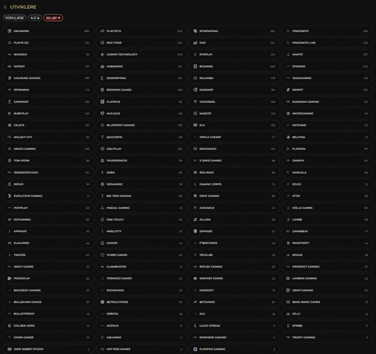The image size is (376, 354).
Task: Click the Utviklere page heading
Action: coord(23,7)
